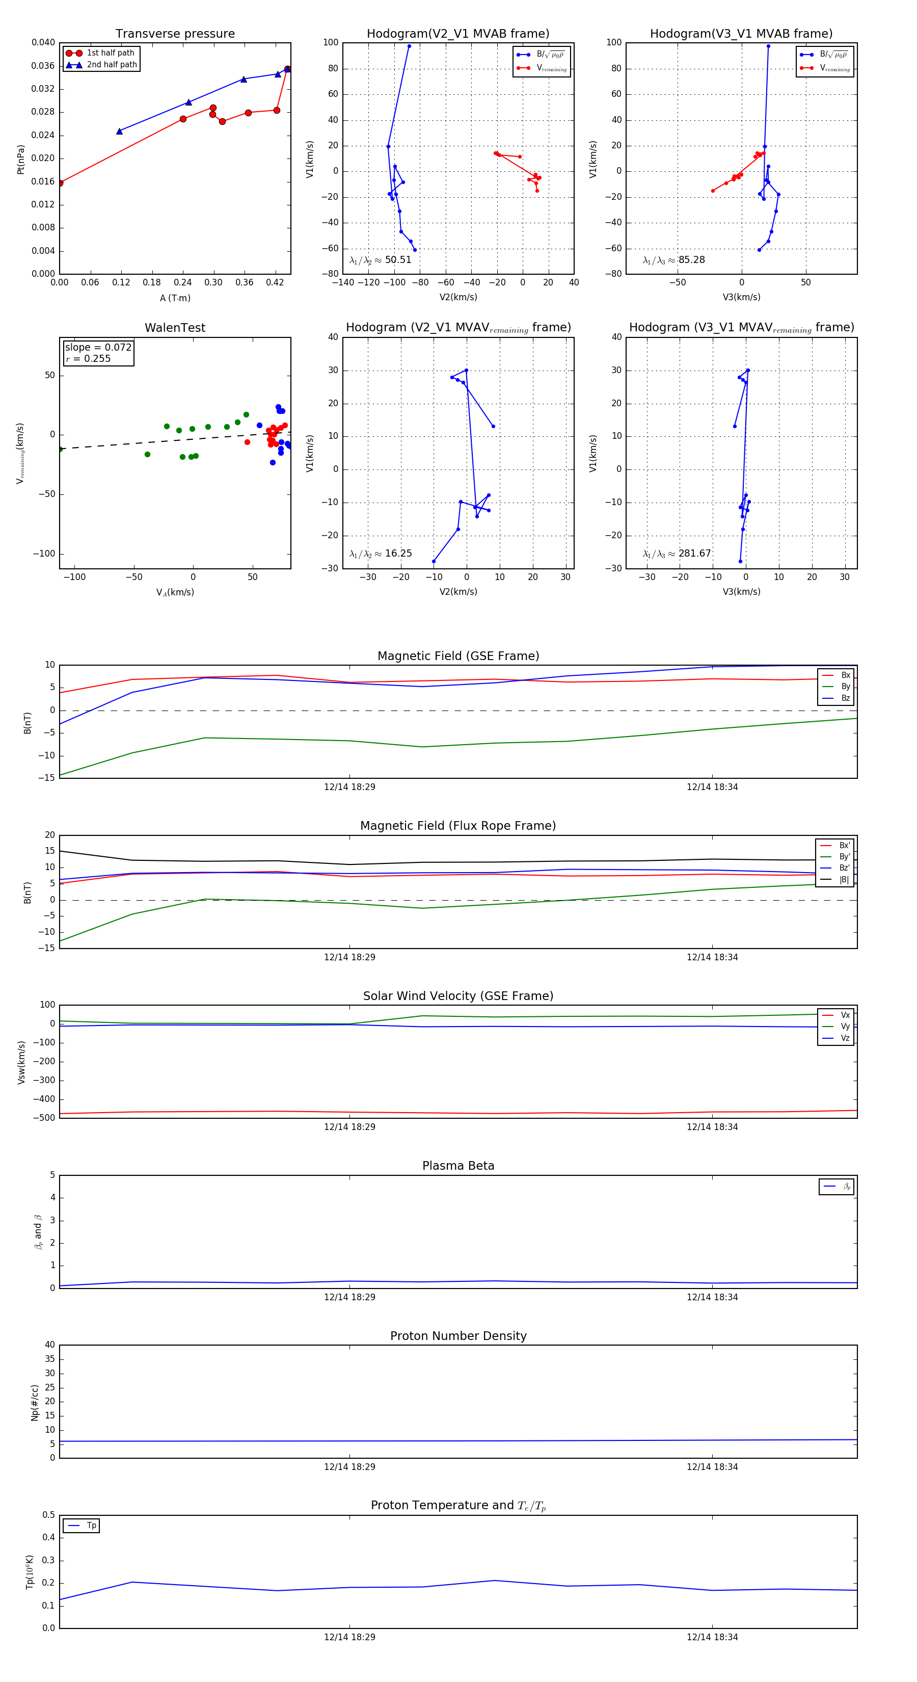
Task: Click the 'Magnetic Field (Flux Rope Frame)' title
Action: [x=458, y=826]
